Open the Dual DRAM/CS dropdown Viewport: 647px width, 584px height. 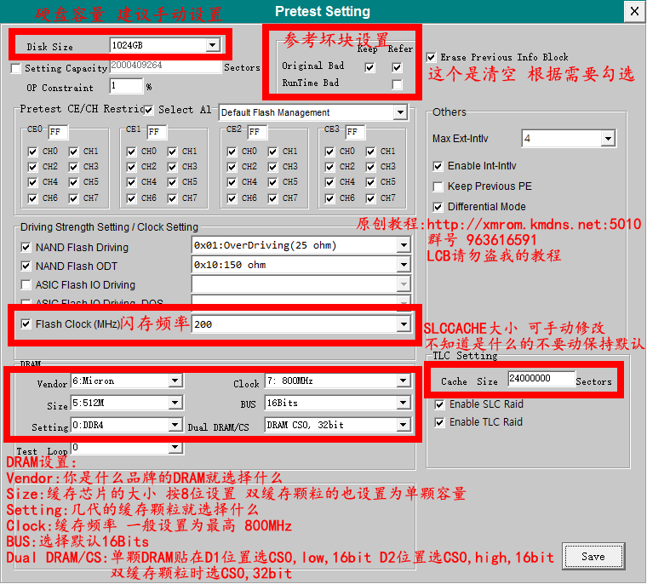click(404, 425)
